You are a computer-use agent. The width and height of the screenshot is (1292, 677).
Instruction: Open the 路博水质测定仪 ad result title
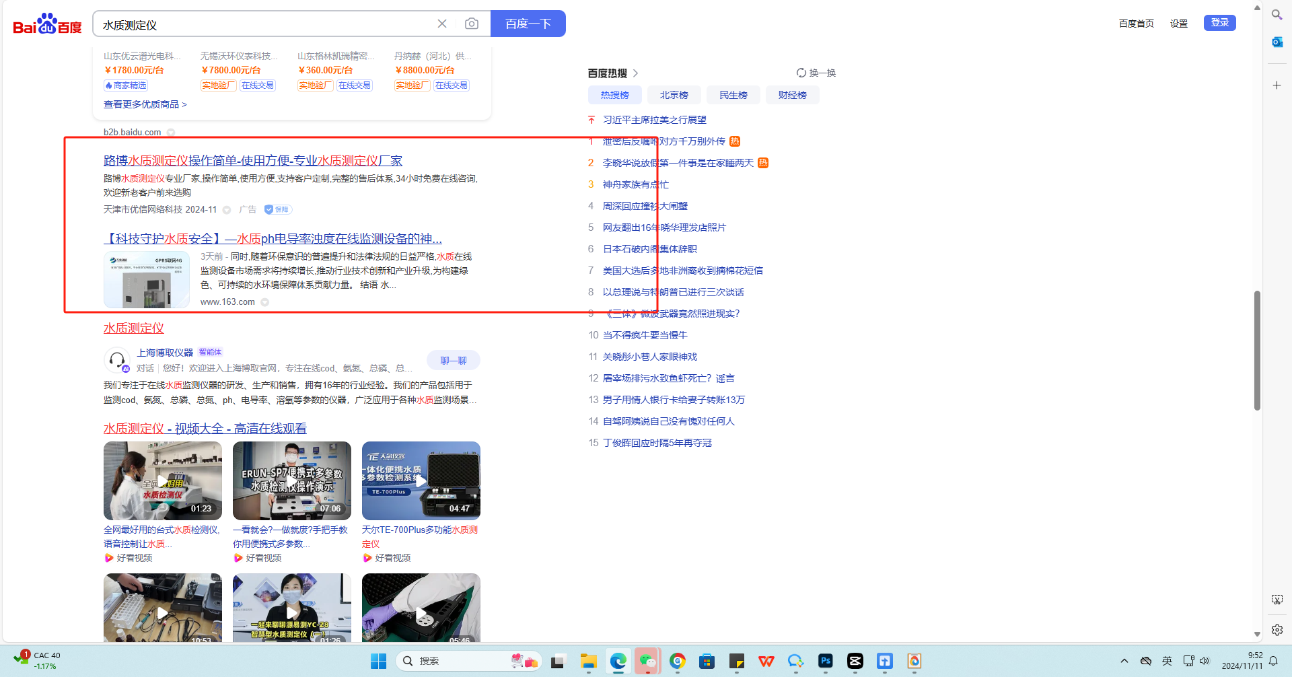click(253, 161)
